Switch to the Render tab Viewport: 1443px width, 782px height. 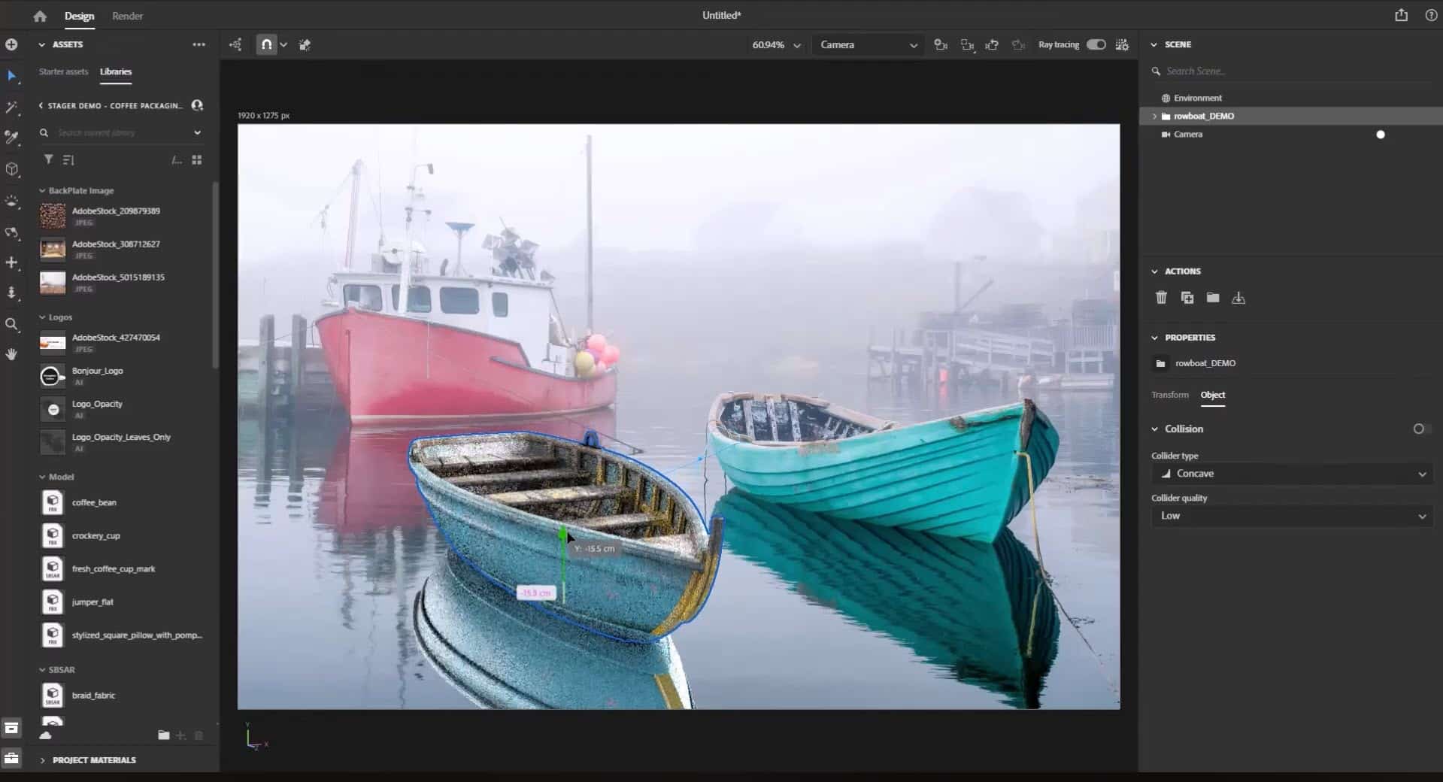[x=127, y=16]
